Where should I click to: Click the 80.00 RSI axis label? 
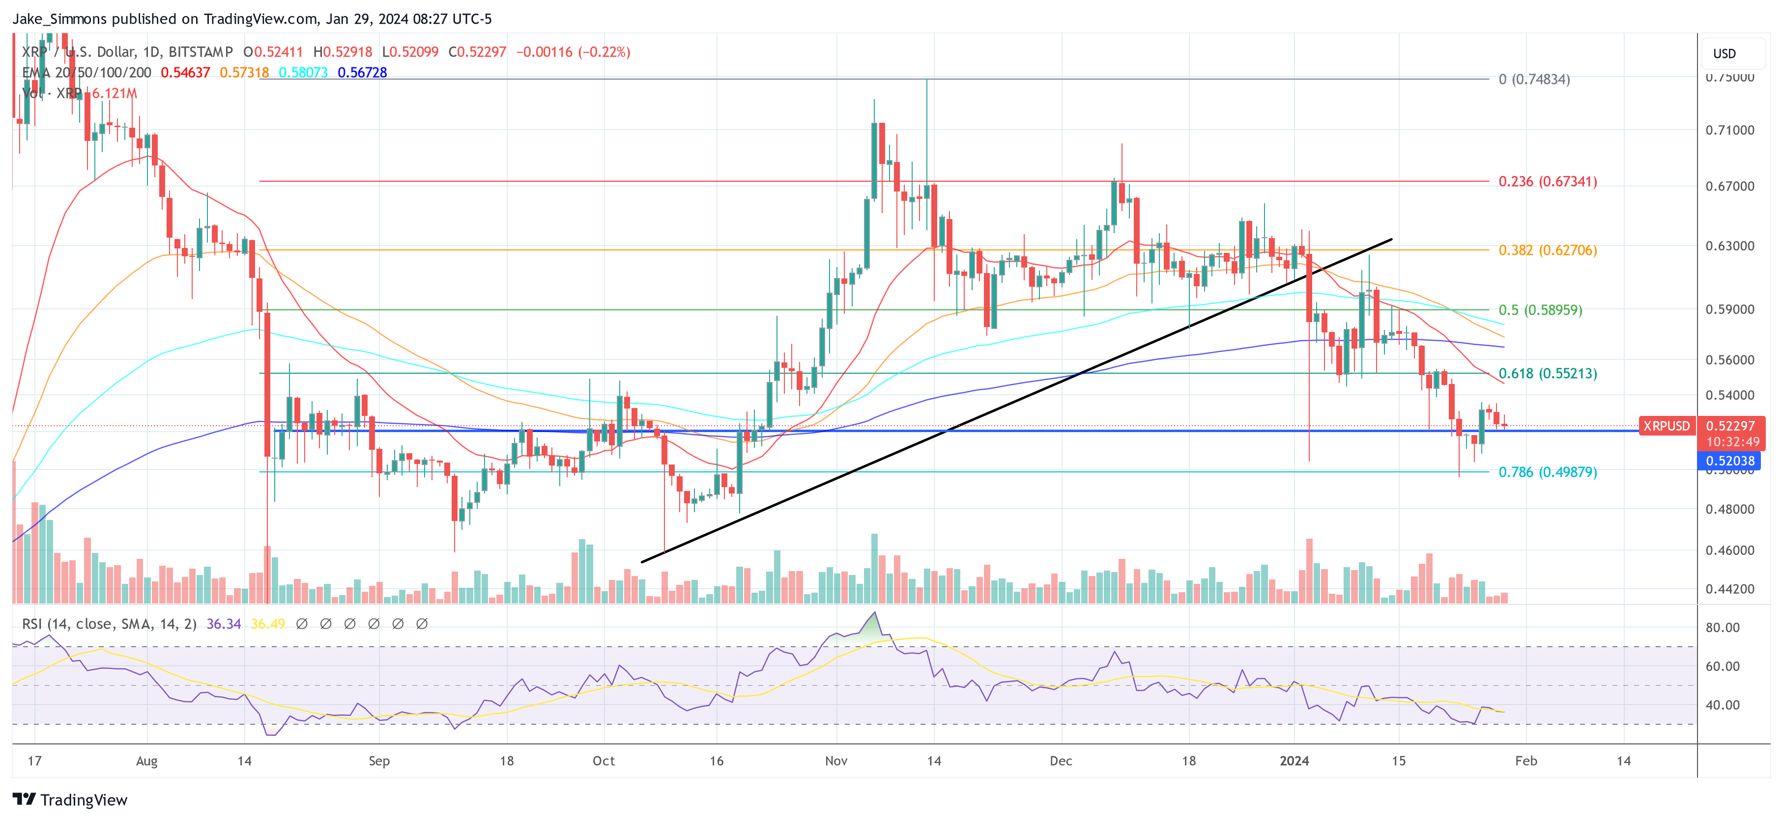pos(1723,628)
